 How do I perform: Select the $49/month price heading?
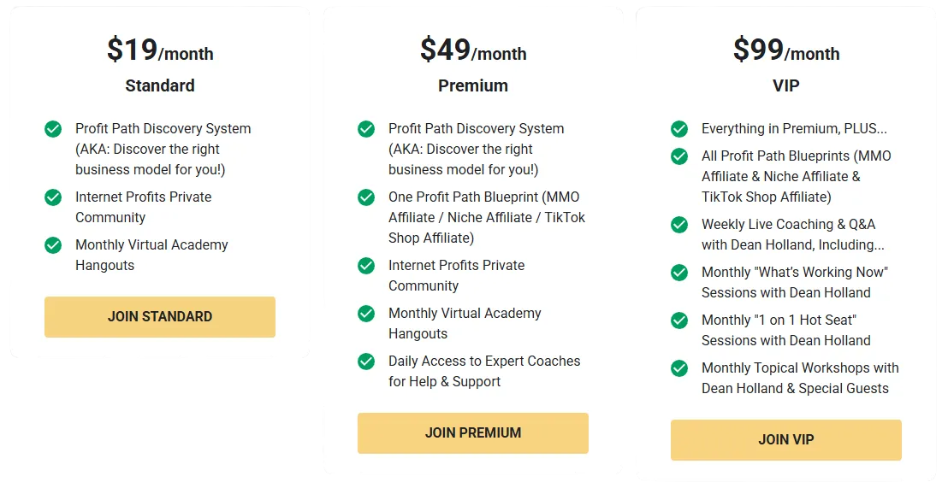473,50
